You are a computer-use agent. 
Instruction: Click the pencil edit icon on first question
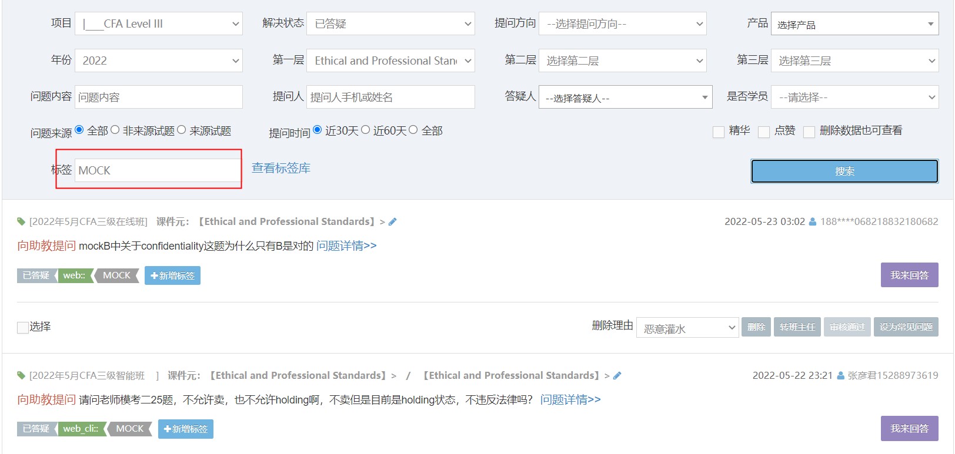tap(393, 222)
